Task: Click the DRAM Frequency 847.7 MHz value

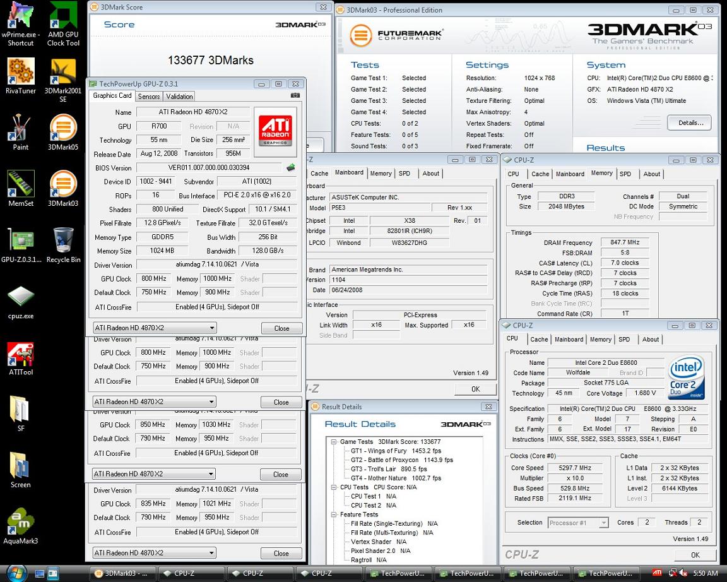Action: pyautogui.click(x=625, y=242)
